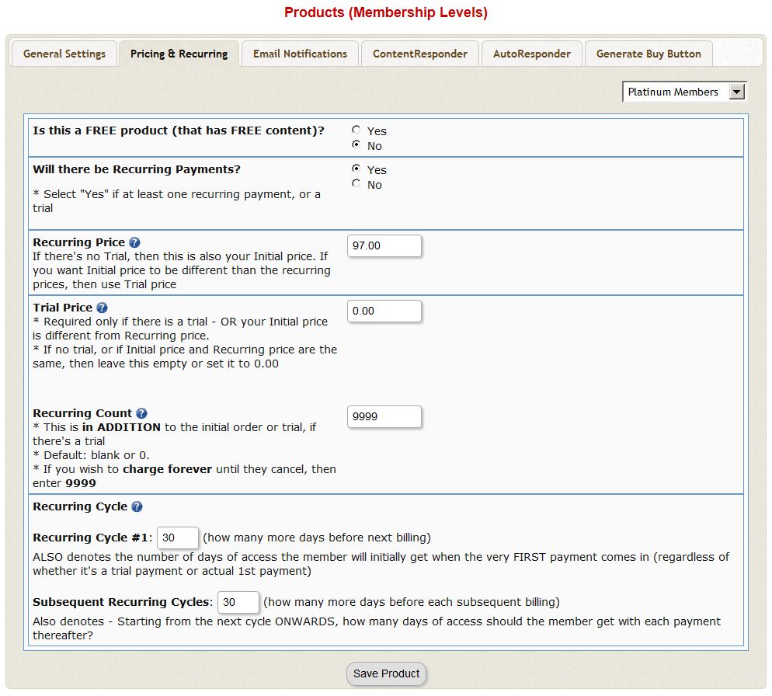The image size is (772, 696).
Task: Open Recurring Count help tooltip icon
Action: (x=141, y=414)
